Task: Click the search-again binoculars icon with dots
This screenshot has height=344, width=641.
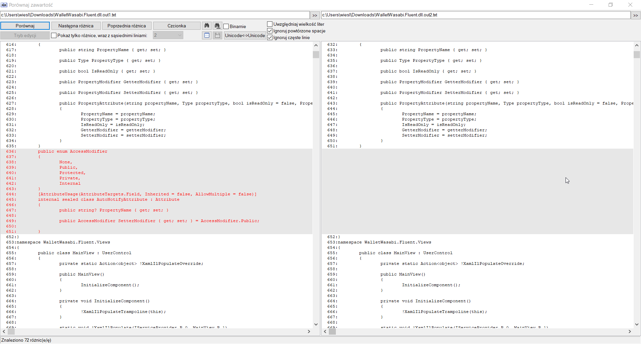Action: pos(217,25)
